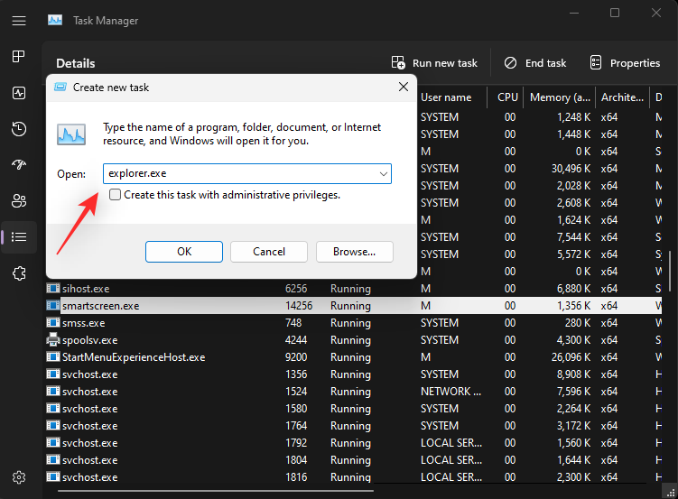Open the hamburger navigation menu
This screenshot has height=499, width=678.
click(19, 20)
